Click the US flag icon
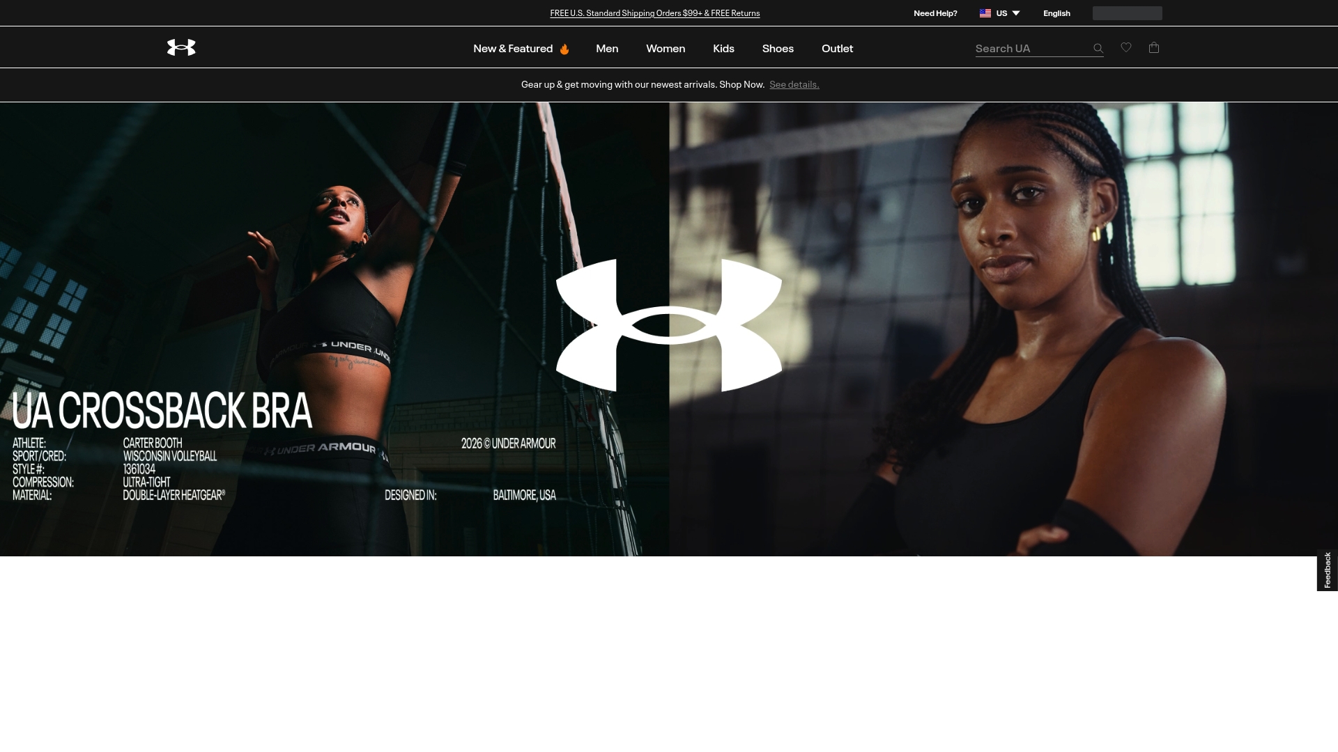 coord(985,13)
